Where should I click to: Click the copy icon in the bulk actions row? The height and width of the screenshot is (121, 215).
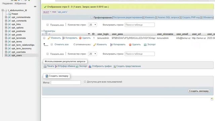click(112, 45)
